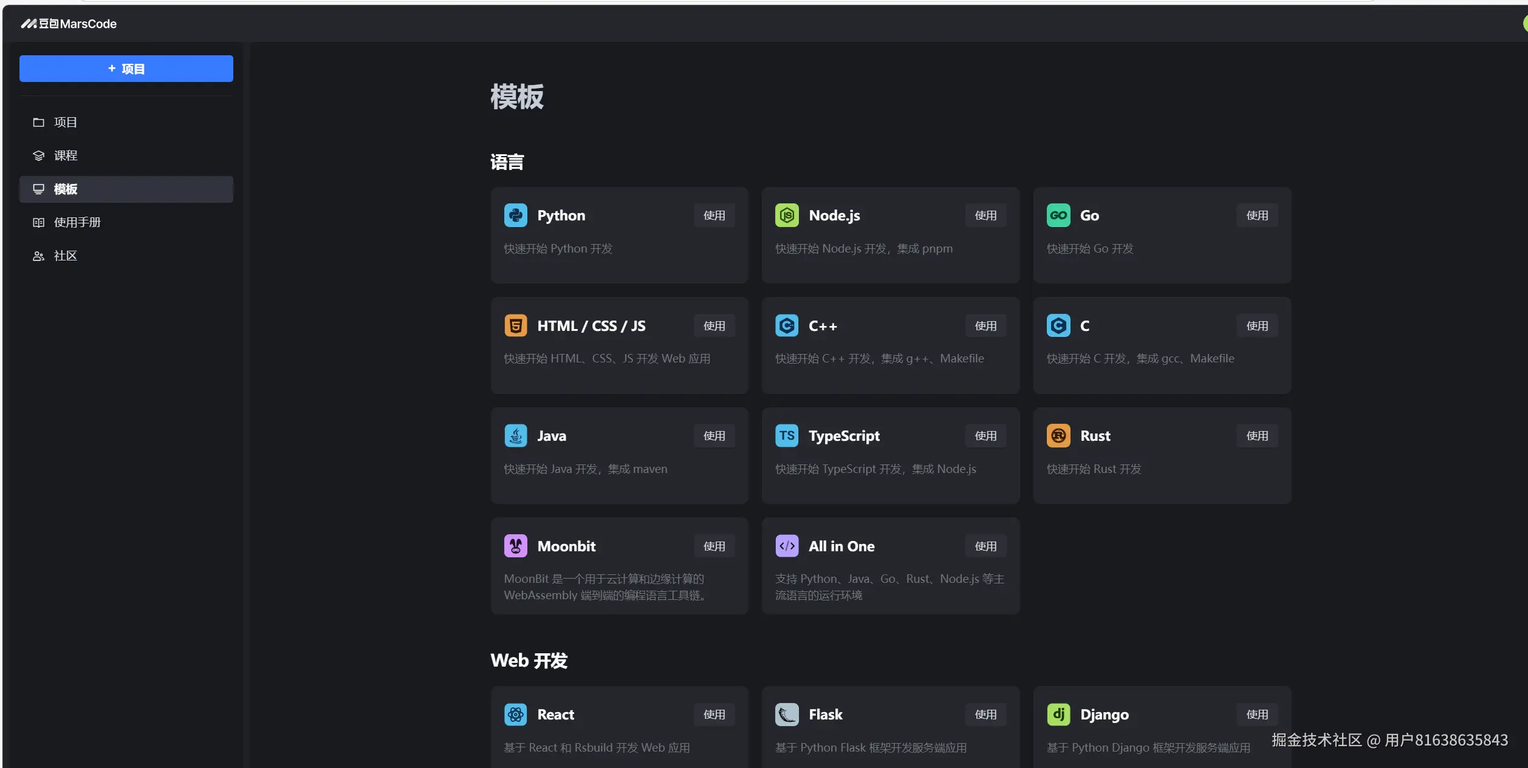Viewport: 1528px width, 768px height.
Task: Open 项目 in the sidebar
Action: pos(65,123)
